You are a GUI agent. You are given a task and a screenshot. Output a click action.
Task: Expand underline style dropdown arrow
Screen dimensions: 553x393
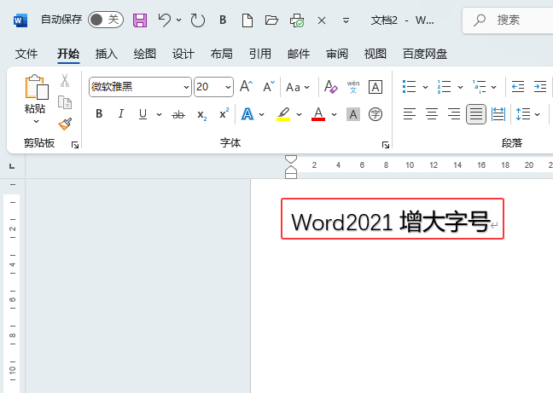tap(159, 114)
